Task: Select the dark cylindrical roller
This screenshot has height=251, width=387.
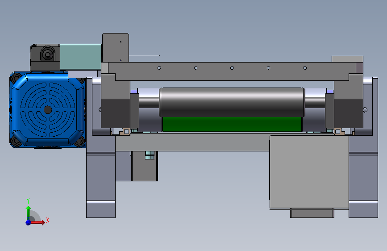Action: (232, 102)
